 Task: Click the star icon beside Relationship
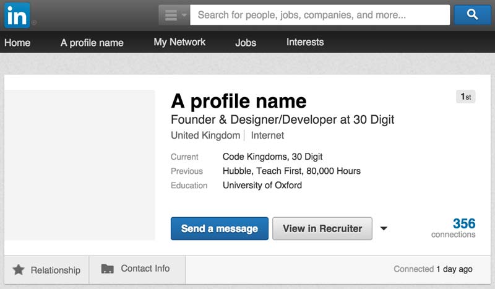19,270
